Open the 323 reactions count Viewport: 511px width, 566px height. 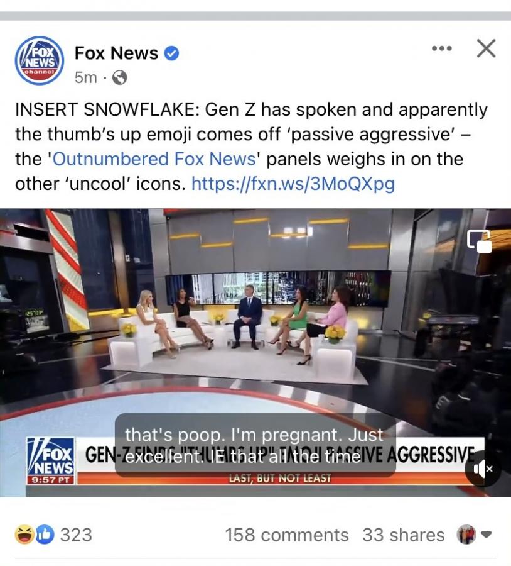click(76, 535)
